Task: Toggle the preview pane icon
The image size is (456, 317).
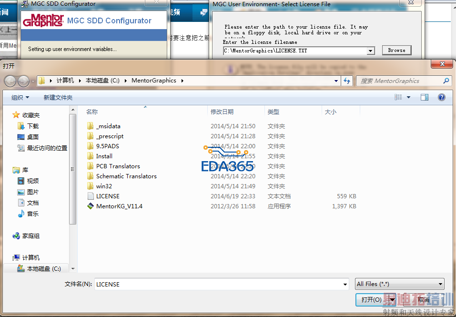Action: click(424, 97)
